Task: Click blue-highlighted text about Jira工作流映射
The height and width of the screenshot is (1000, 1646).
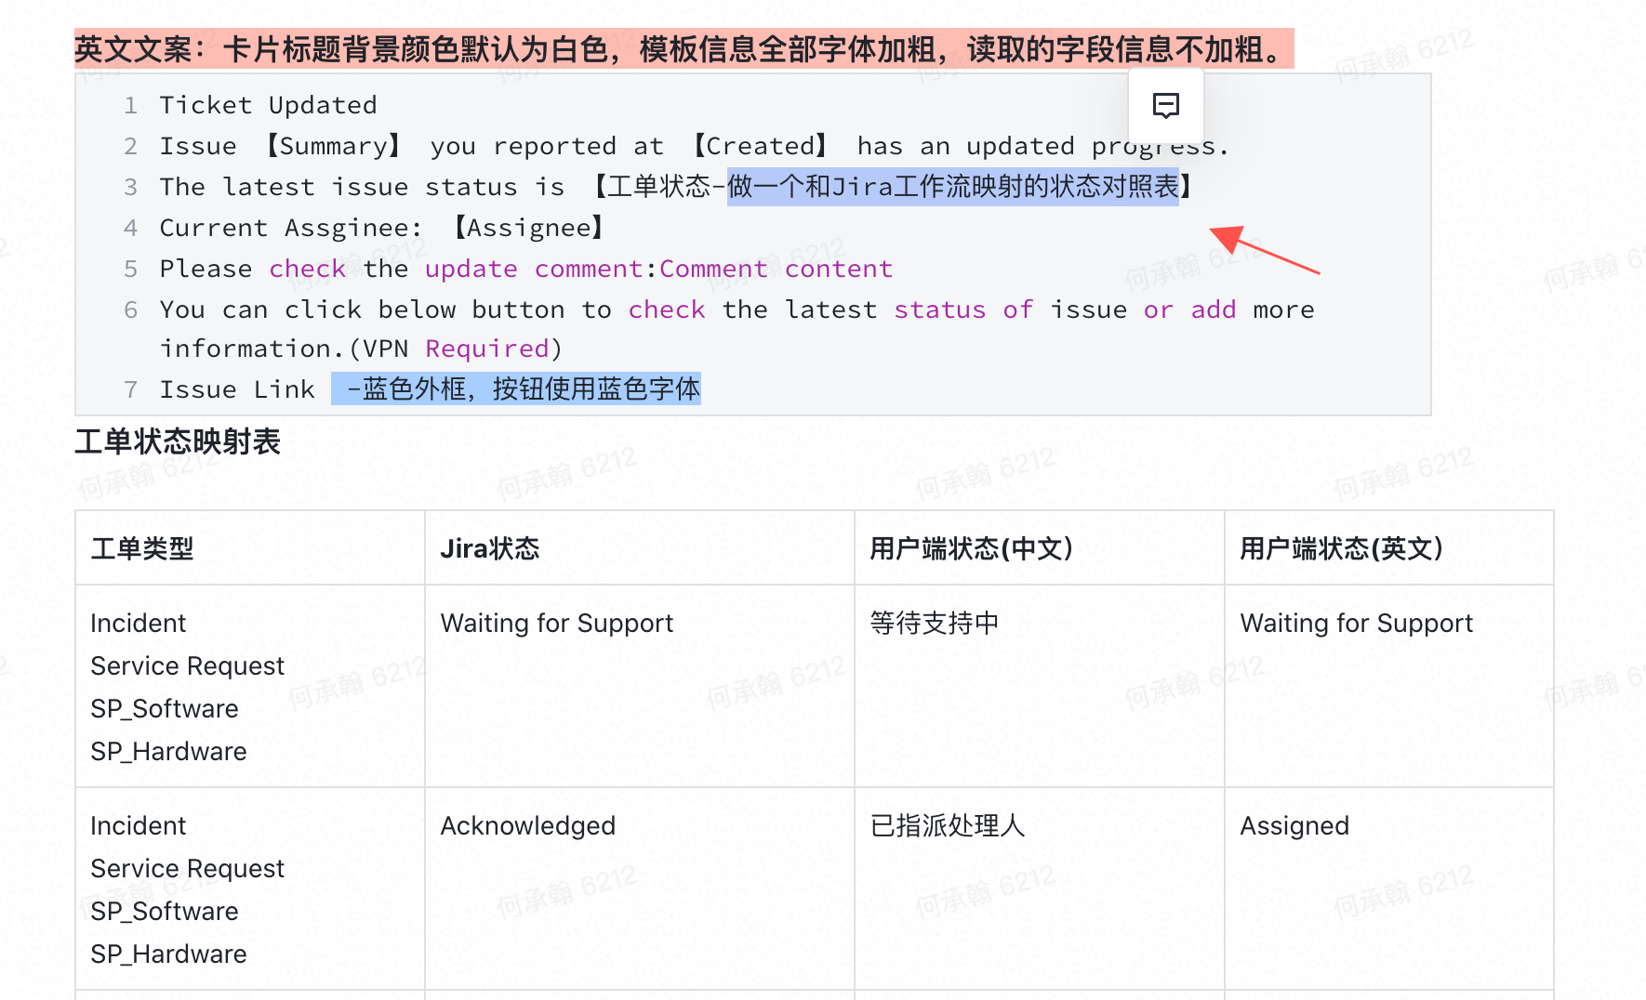Action: 952,187
